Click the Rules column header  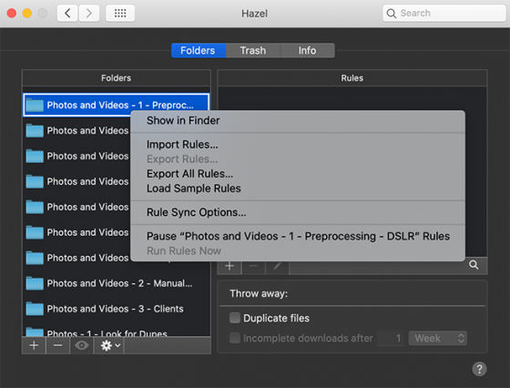click(352, 78)
